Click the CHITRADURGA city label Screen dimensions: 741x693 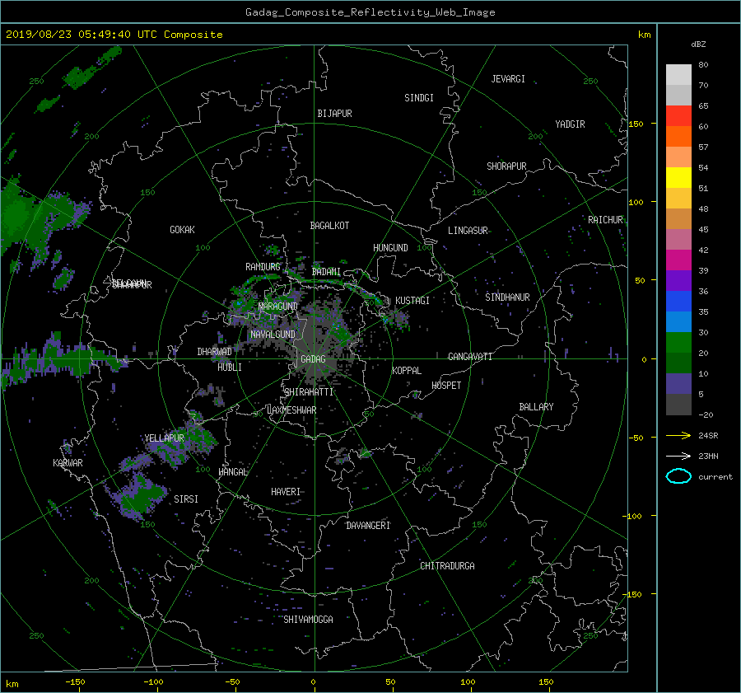[x=447, y=566]
